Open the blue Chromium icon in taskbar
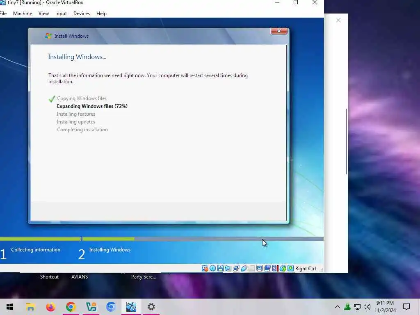This screenshot has width=420, height=315. coord(111,307)
